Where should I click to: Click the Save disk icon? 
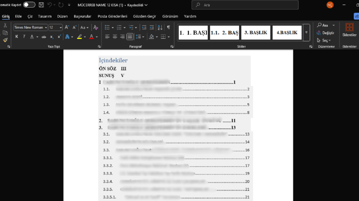click(x=41, y=5)
